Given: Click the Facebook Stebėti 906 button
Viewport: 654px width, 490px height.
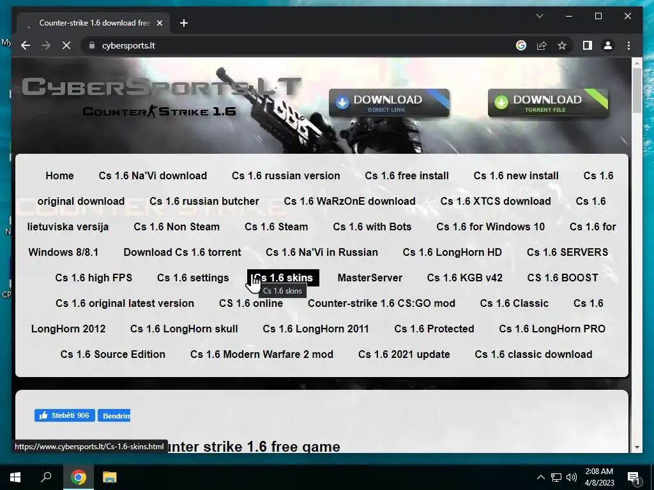Looking at the screenshot, I should click(x=65, y=415).
